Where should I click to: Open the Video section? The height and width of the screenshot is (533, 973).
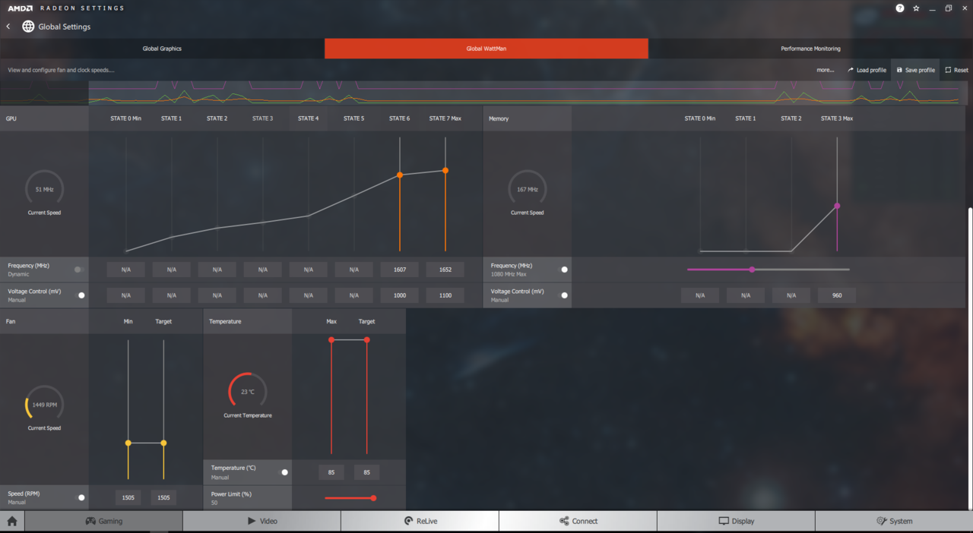(x=262, y=521)
